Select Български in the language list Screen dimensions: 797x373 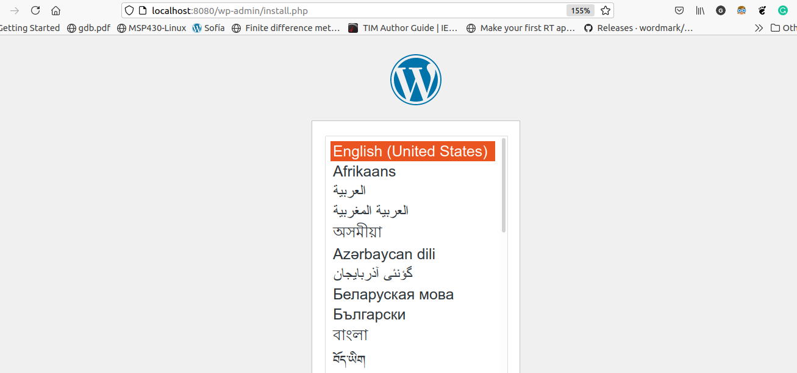tap(413, 315)
